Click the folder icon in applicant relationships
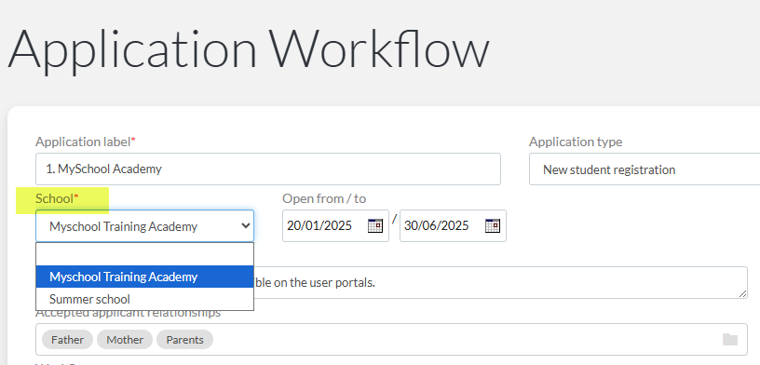760x365 pixels. point(730,339)
